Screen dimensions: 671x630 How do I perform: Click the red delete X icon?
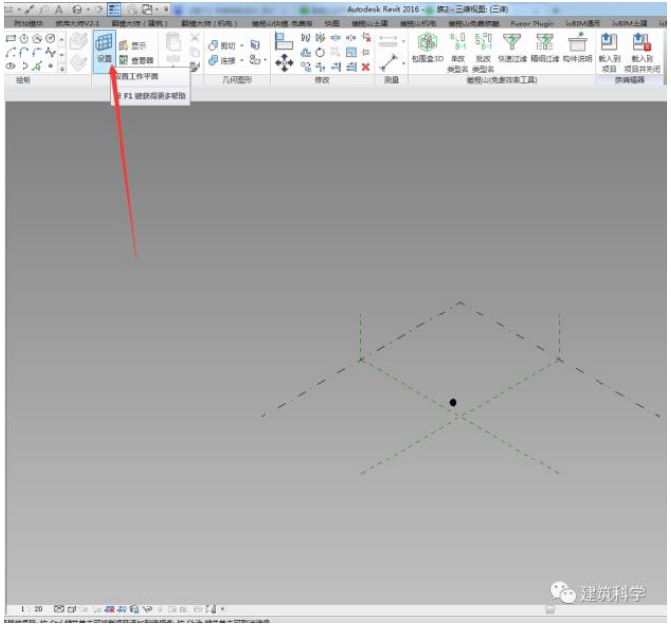365,66
